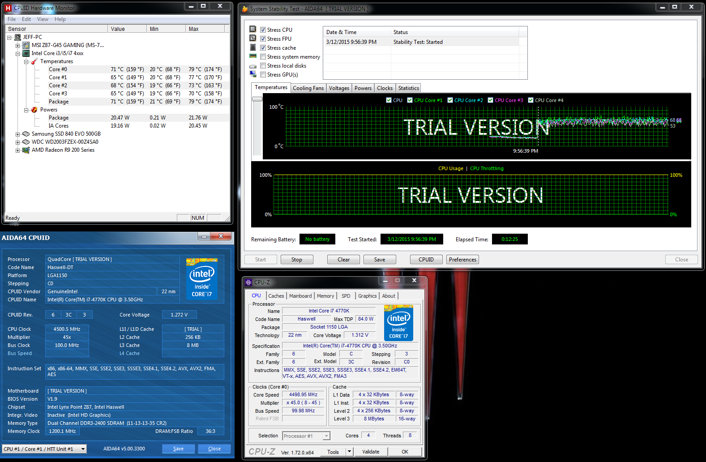Click Save in AIDA64 CPUID window
Image resolution: width=706 pixels, height=462 pixels.
(x=178, y=449)
